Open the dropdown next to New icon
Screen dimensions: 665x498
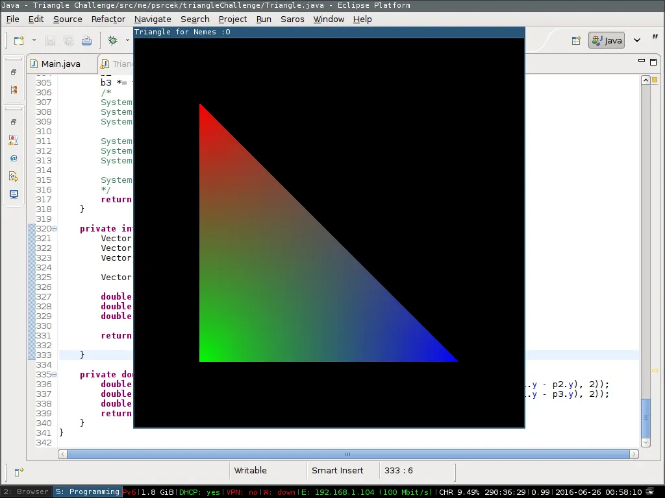point(34,40)
